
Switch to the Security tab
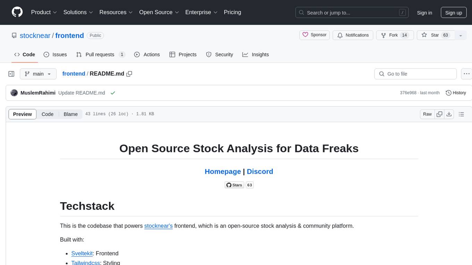point(219,54)
